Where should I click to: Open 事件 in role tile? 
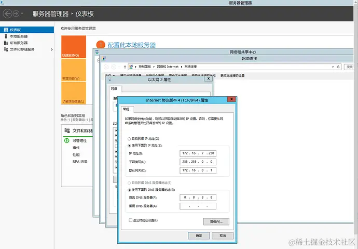76,148
